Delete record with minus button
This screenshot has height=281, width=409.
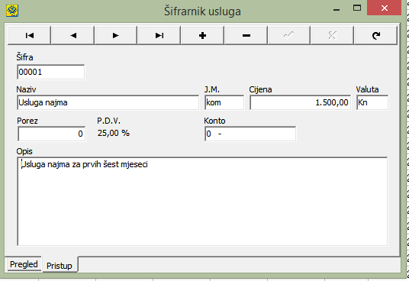coord(246,35)
